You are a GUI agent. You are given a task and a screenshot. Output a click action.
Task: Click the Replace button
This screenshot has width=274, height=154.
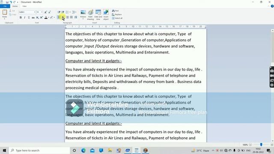pos(117,15)
